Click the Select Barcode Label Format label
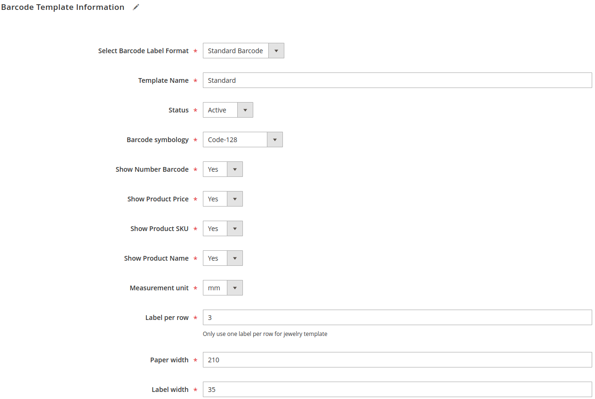Viewport: 595px width, 399px height. point(144,51)
